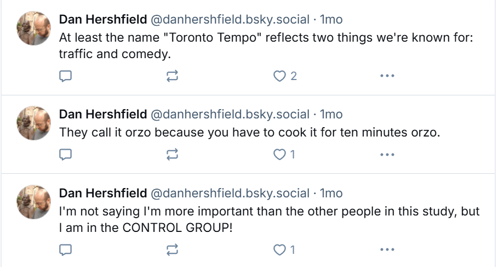Click the avatar beside the CONTROL GROUP post

(34, 202)
